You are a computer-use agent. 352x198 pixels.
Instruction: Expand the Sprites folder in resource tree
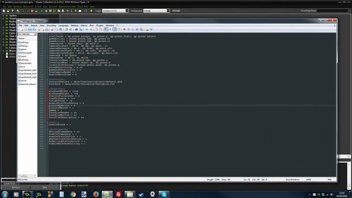coord(3,16)
